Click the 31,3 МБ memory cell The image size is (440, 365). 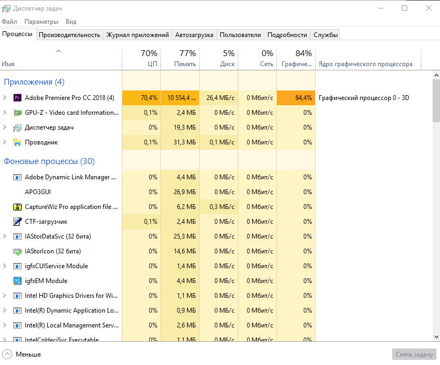coord(180,142)
